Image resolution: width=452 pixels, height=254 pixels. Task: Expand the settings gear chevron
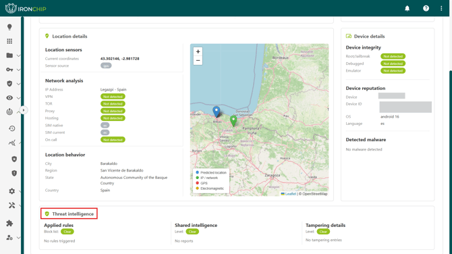click(20, 191)
